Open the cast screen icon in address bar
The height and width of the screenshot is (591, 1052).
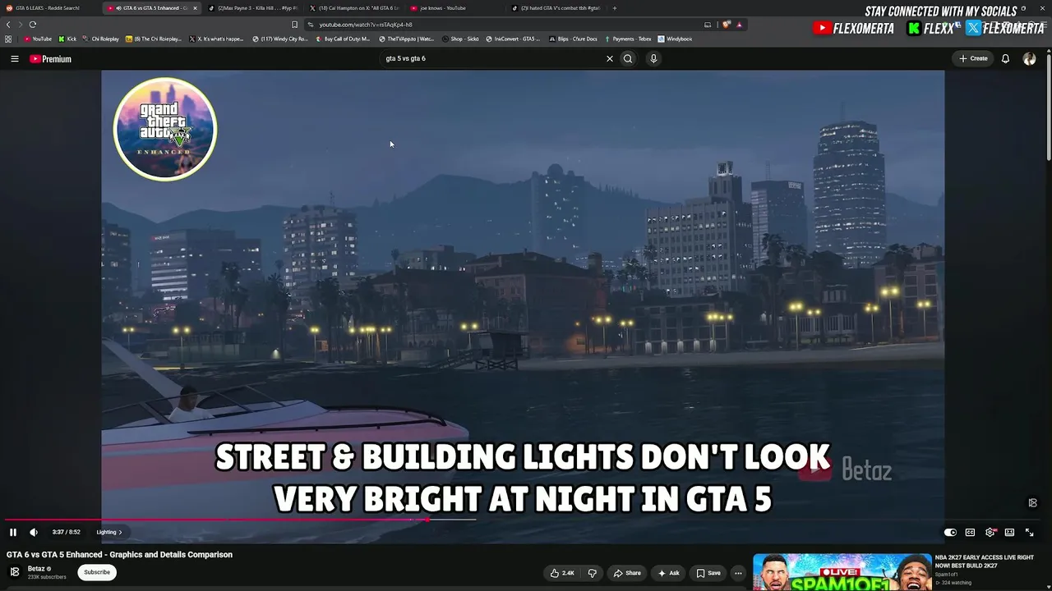coord(708,25)
